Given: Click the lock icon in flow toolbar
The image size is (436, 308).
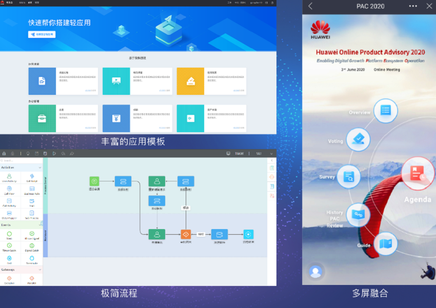Looking at the screenshot, I should pyautogui.click(x=4, y=154).
